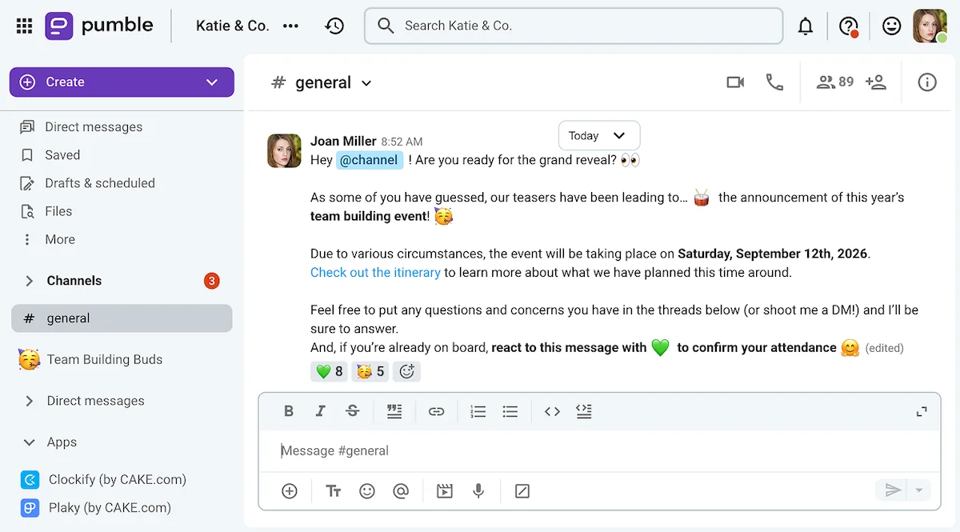Screen dimensions: 960x532
Task: Toggle the party face reaction with 5
Action: (x=370, y=371)
